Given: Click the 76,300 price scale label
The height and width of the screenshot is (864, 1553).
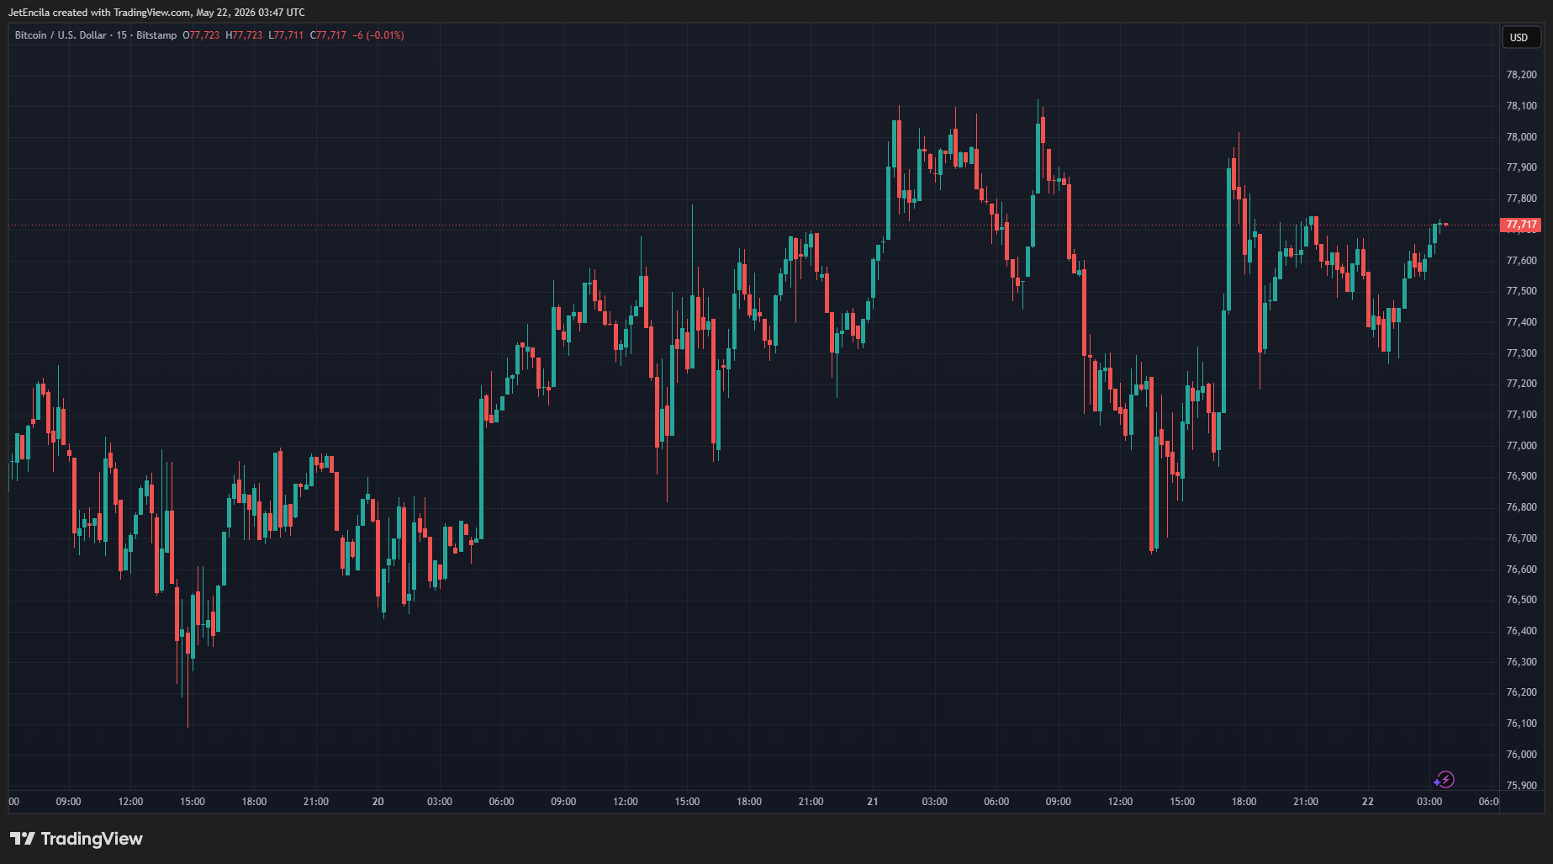Looking at the screenshot, I should coord(1521,662).
